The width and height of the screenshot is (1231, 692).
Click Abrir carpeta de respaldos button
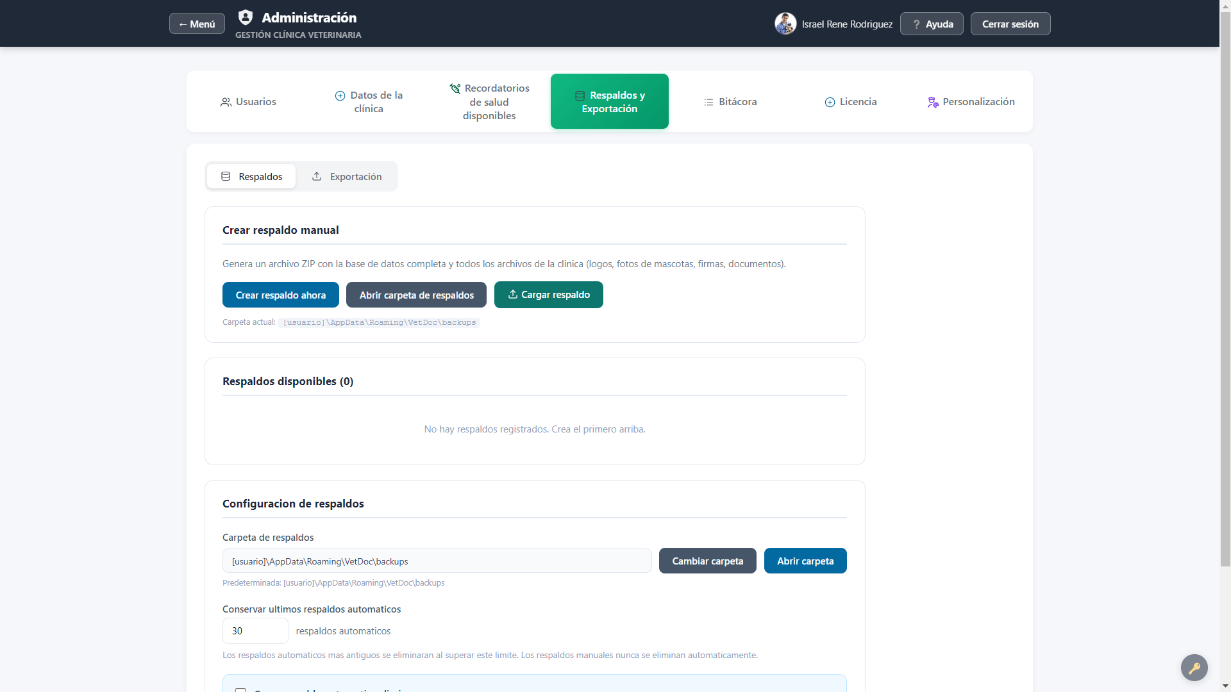point(417,295)
